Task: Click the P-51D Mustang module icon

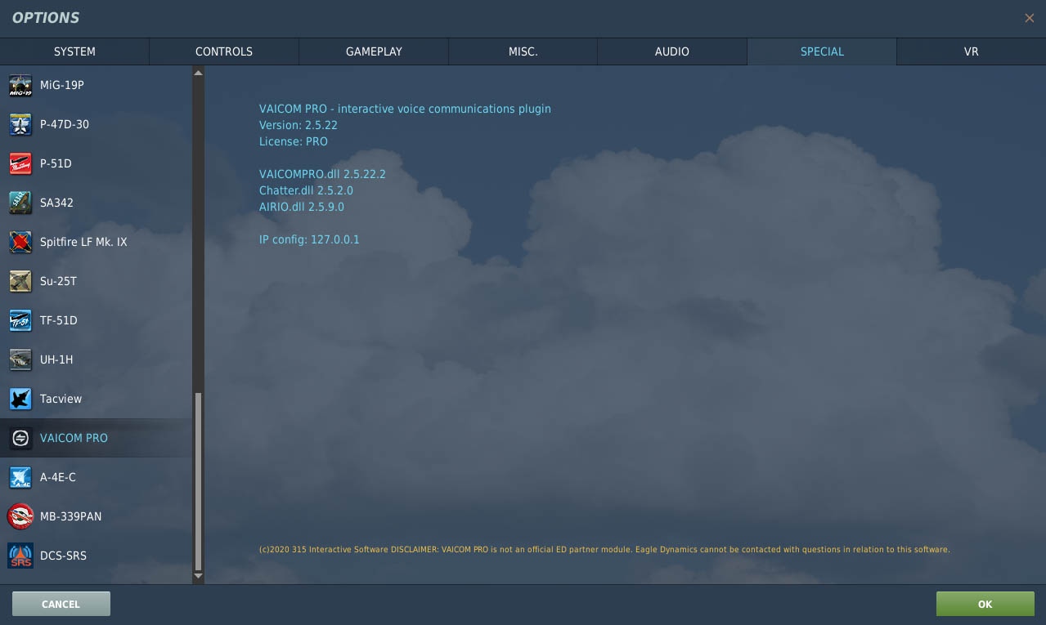Action: click(x=20, y=163)
